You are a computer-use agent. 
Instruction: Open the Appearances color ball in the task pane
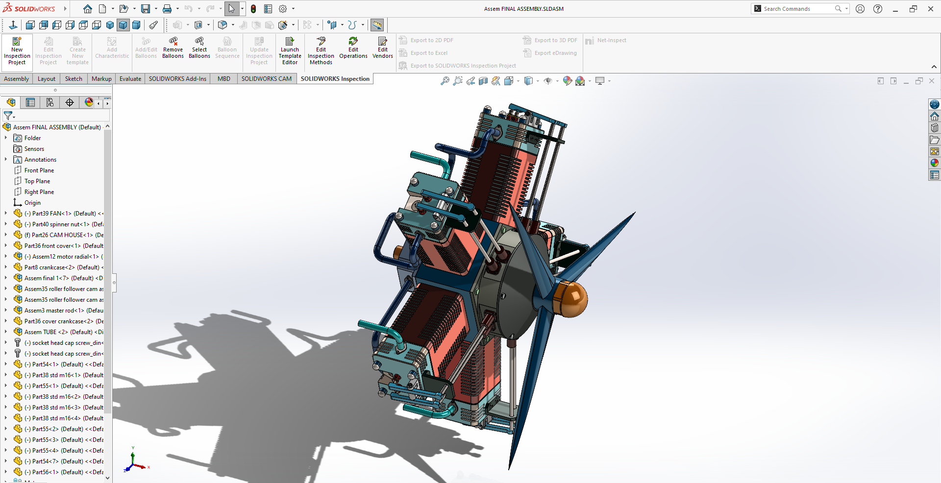tap(935, 163)
